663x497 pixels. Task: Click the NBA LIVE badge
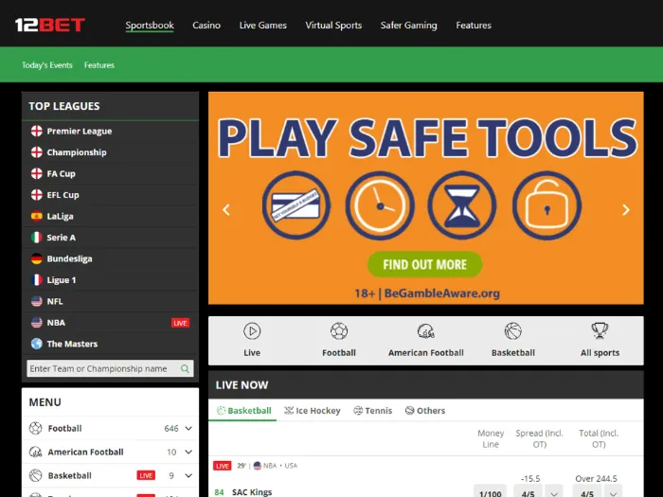(x=180, y=323)
